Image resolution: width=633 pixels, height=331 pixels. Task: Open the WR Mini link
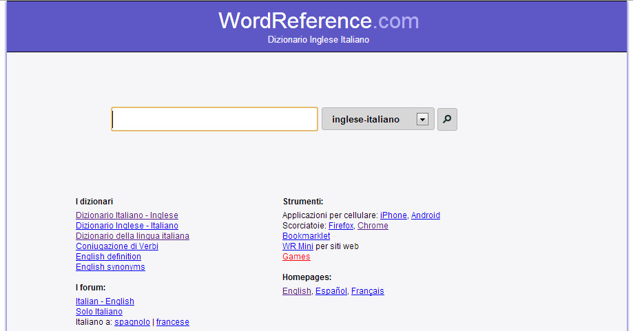(298, 246)
